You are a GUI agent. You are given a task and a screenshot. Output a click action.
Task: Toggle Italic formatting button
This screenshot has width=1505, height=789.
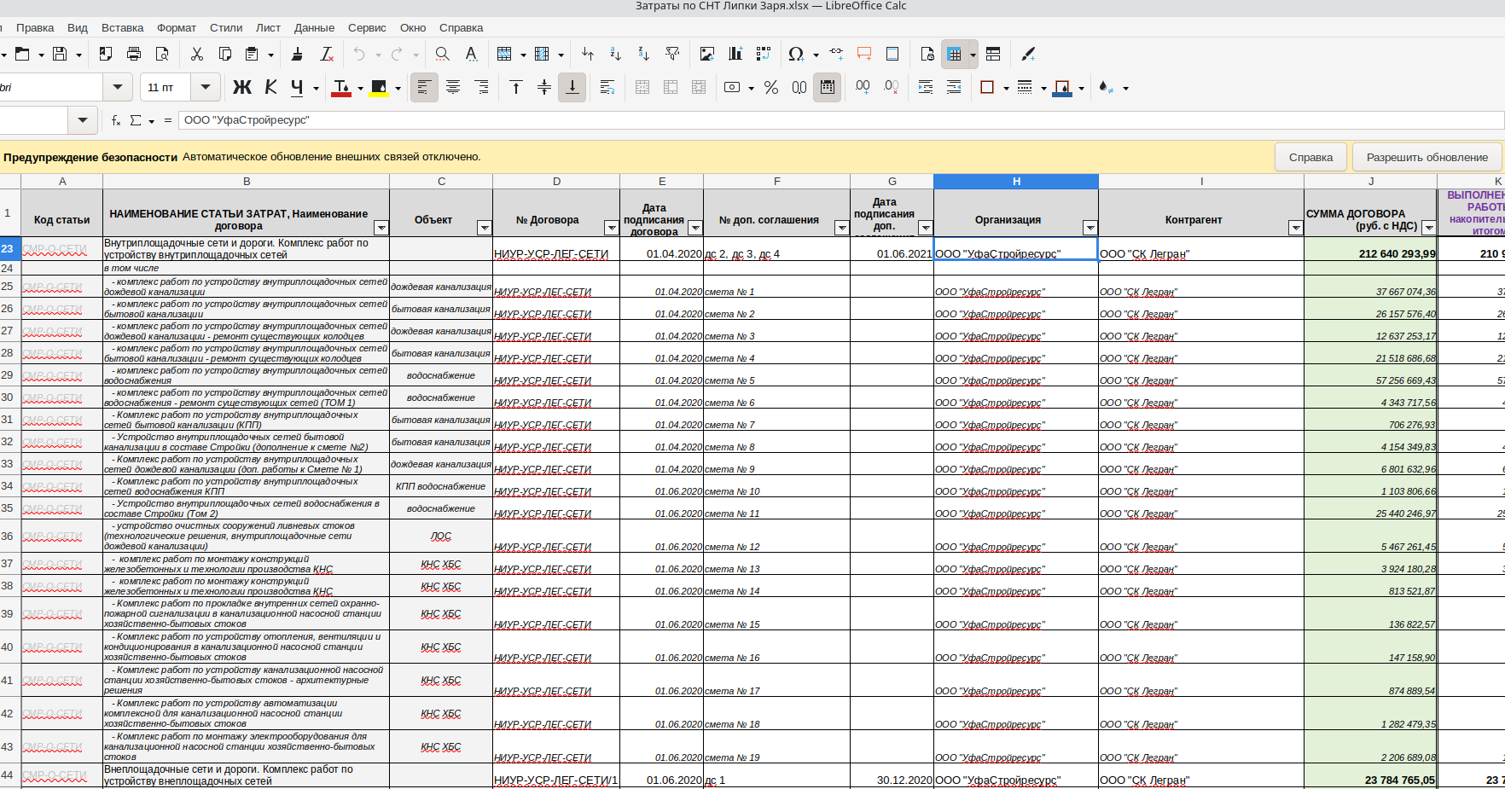coord(271,87)
